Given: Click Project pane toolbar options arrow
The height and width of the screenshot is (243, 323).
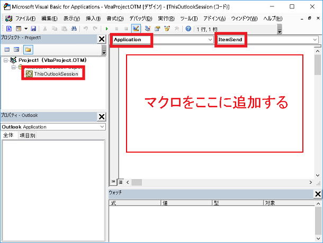Looking at the screenshot, I should (104, 50).
